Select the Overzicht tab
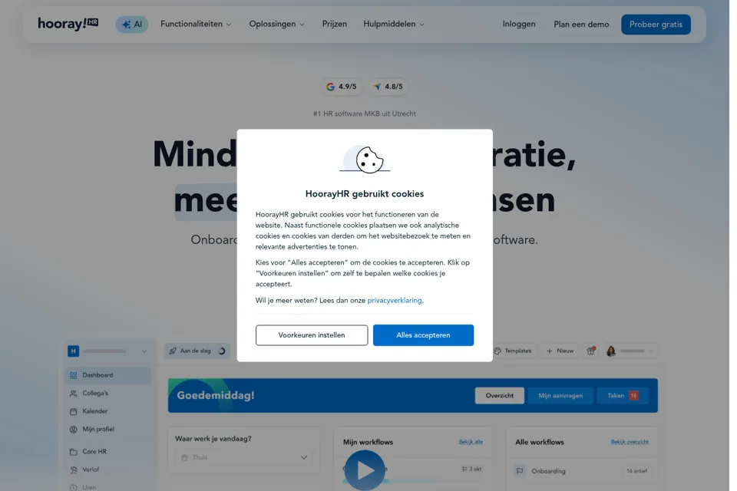The image size is (737, 491). [499, 396]
